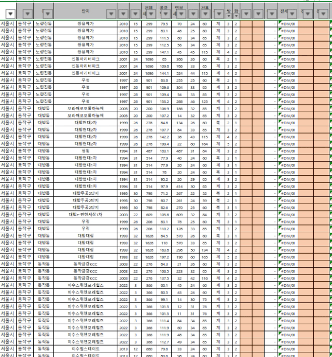Select the 137.5 cell in 동작금강KCC row
The height and width of the screenshot is (357, 332).
point(164,278)
